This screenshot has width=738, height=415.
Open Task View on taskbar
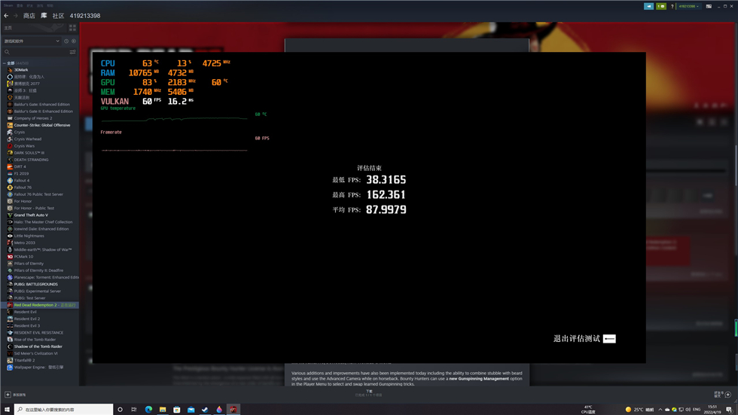pos(134,410)
